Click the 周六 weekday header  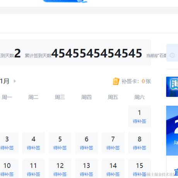[x=139, y=97]
